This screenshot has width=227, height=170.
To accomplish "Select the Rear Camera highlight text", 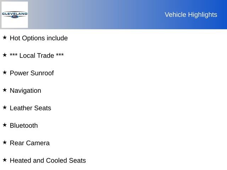I will coord(29,143).
